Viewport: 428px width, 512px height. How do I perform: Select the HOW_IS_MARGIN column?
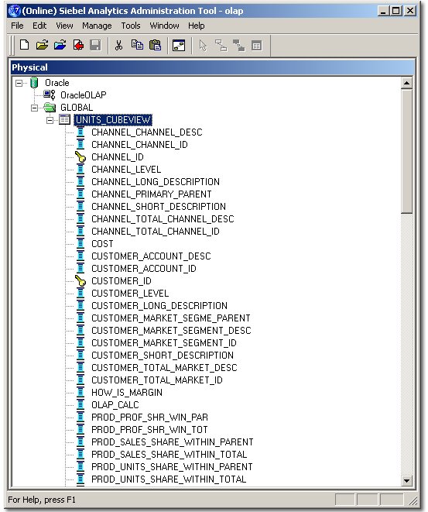point(127,393)
